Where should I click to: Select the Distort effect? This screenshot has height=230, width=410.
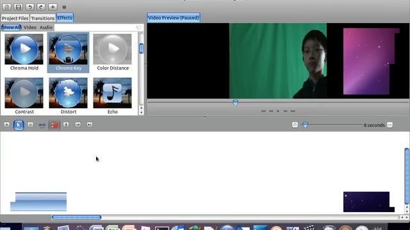coord(69,96)
